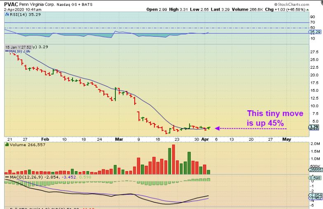Click the green up arrow beside Chg
The width and height of the screenshot is (323, 209).
[x=307, y=9]
